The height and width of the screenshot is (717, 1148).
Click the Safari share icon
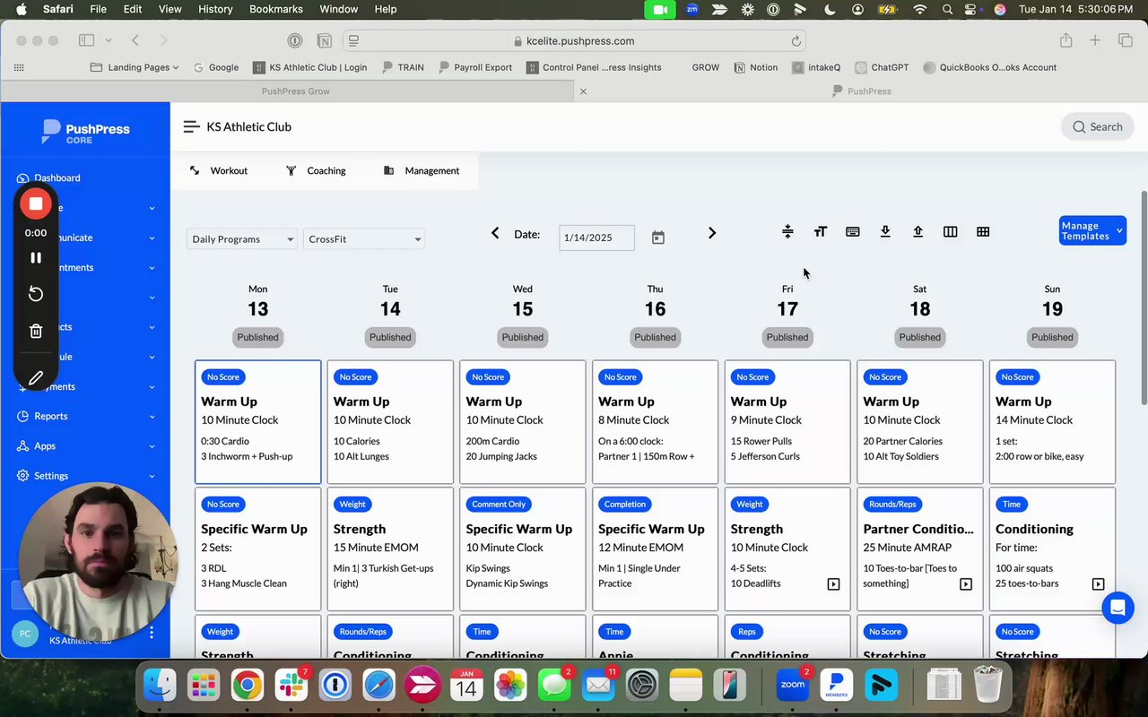(x=1065, y=40)
